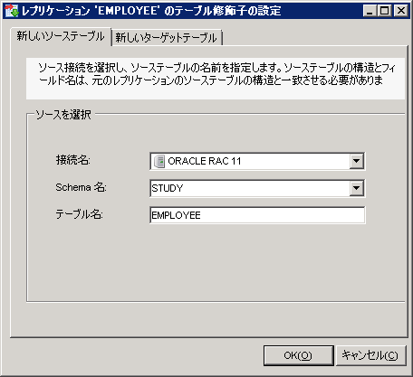Viewport: 413px width, 377px height.
Task: Click the dialog title bar text
Action: [151, 11]
